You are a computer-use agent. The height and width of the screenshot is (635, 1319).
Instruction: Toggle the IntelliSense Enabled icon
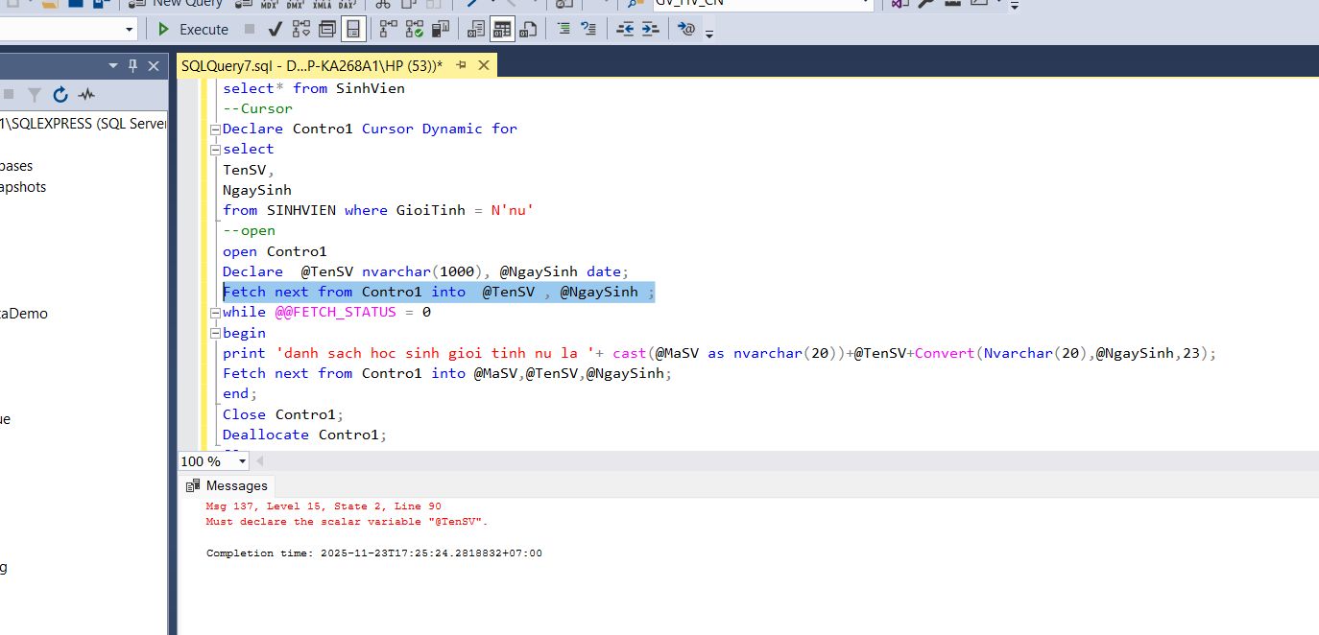pos(353,30)
